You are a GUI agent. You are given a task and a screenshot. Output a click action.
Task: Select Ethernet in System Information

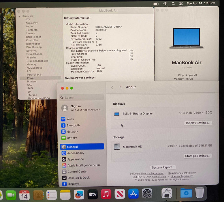pyautogui.click(x=31, y=50)
